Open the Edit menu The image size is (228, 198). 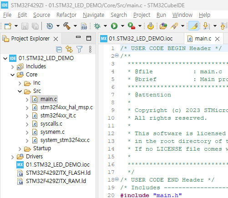point(22,15)
